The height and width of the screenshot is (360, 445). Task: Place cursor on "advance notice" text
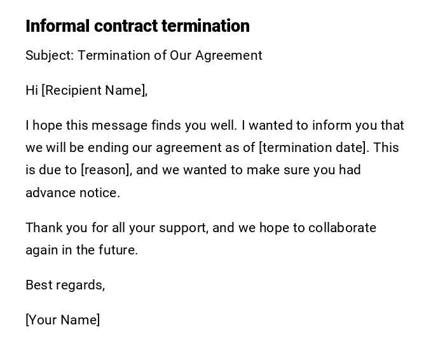pos(72,193)
